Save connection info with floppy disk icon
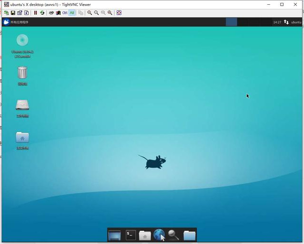Viewport: 304px width, 244px height. tap(13, 13)
